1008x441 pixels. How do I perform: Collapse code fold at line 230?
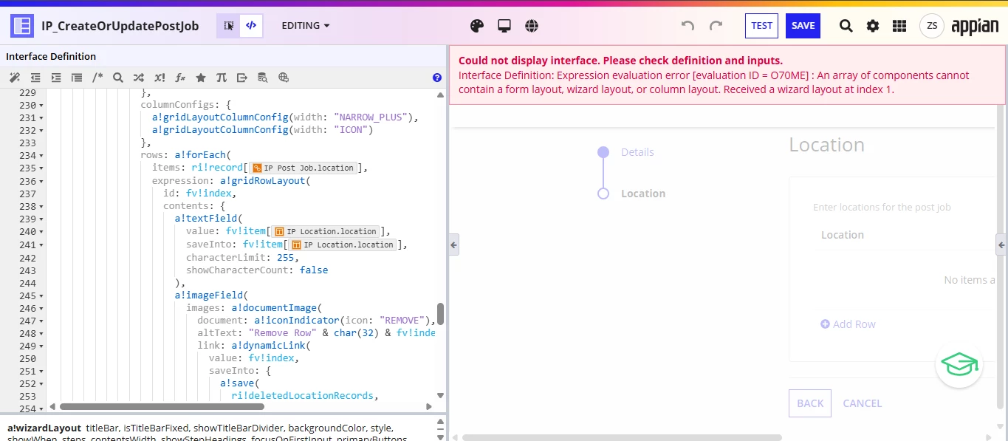pyautogui.click(x=41, y=106)
